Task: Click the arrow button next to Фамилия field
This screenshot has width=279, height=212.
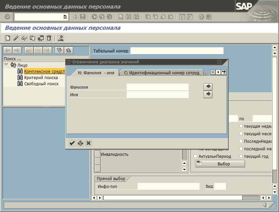Action: (x=208, y=87)
